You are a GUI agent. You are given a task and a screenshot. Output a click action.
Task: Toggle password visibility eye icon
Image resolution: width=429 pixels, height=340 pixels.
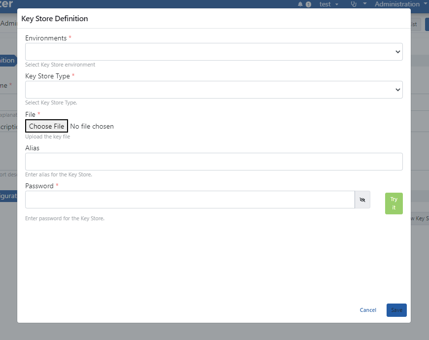pos(362,200)
